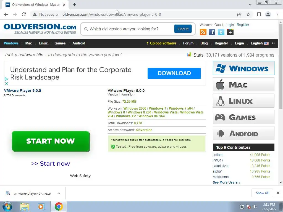283x212 pixels.
Task: Select Windows in the navigation bar
Action: (x=11, y=43)
